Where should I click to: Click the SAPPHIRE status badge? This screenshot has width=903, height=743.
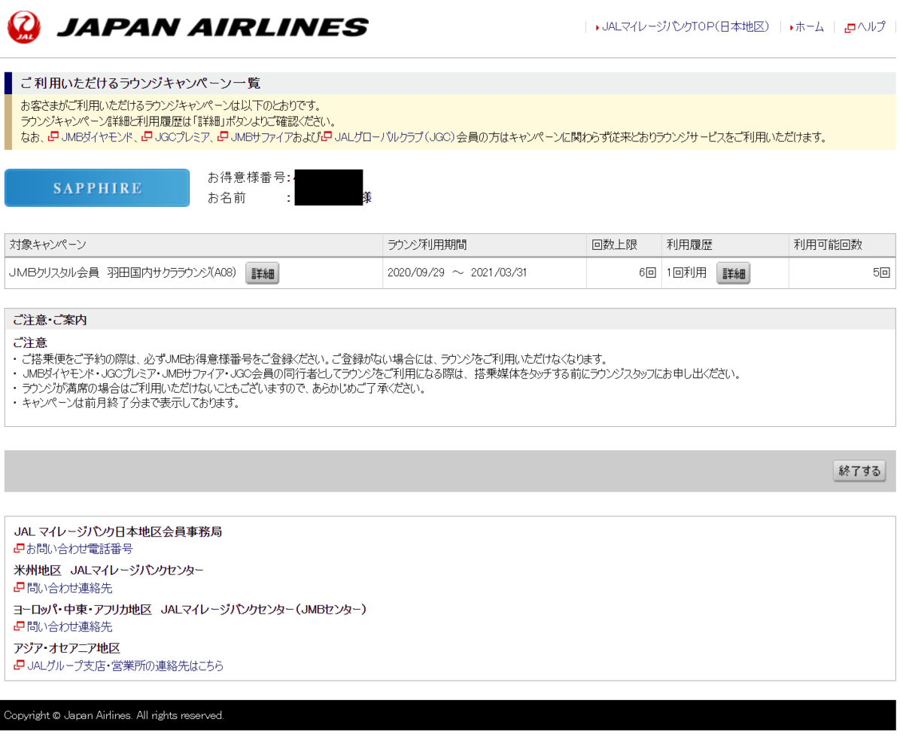pyautogui.click(x=97, y=188)
